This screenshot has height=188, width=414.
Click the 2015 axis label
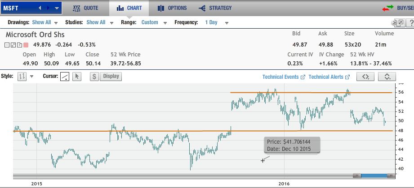pyautogui.click(x=36, y=184)
